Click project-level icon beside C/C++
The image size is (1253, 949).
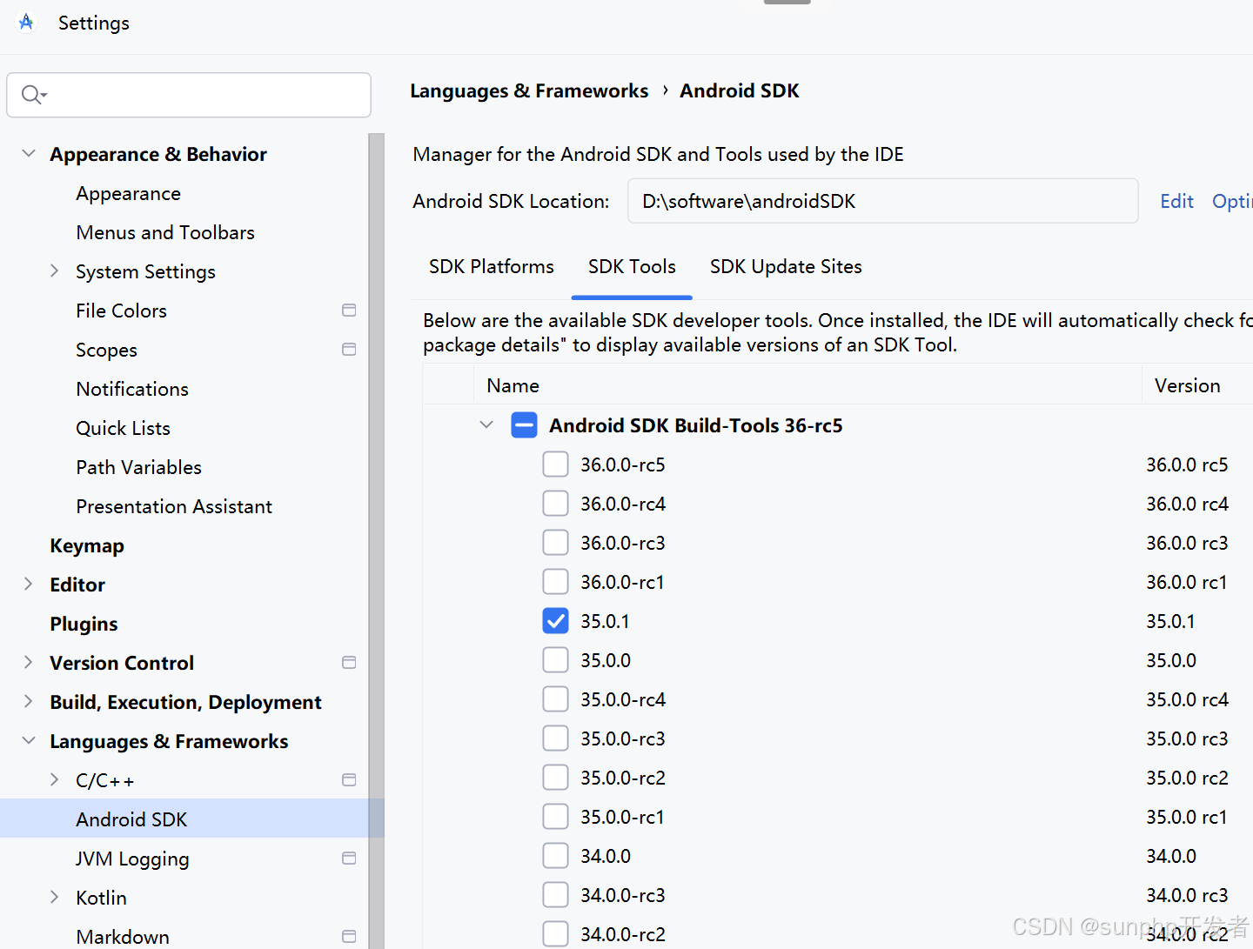point(349,780)
